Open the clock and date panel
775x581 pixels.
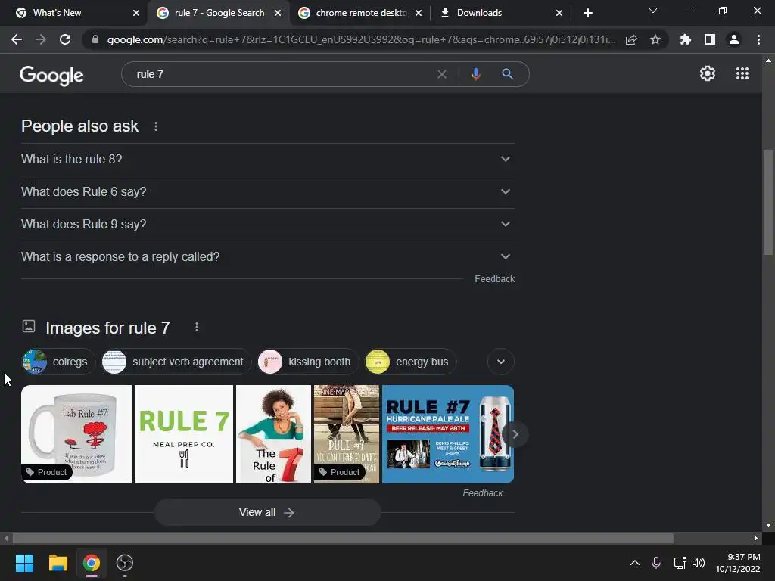(738, 563)
